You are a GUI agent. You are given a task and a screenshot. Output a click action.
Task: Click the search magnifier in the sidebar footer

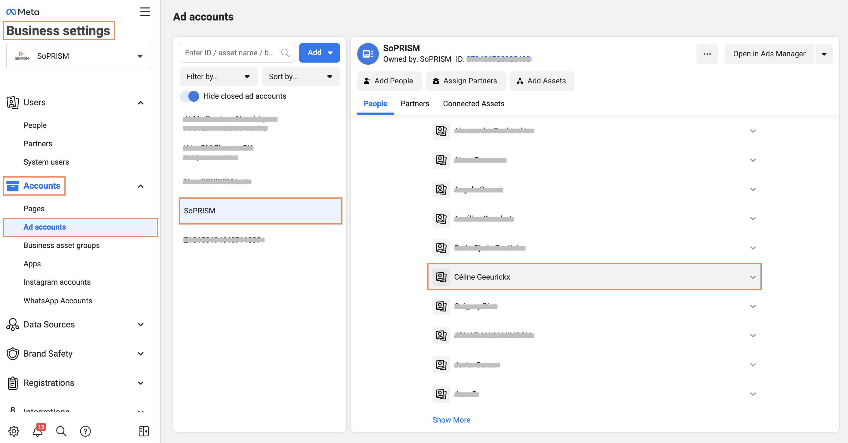[x=61, y=431]
